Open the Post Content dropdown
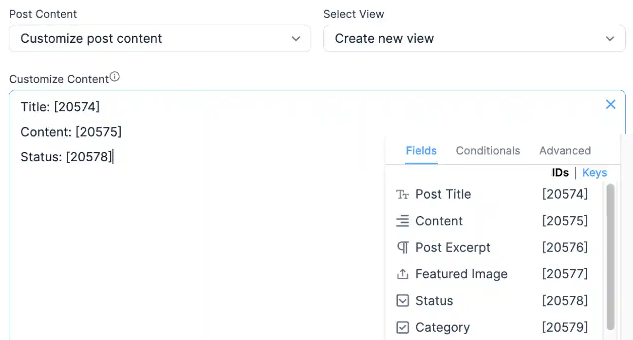The width and height of the screenshot is (633, 340). pos(160,38)
